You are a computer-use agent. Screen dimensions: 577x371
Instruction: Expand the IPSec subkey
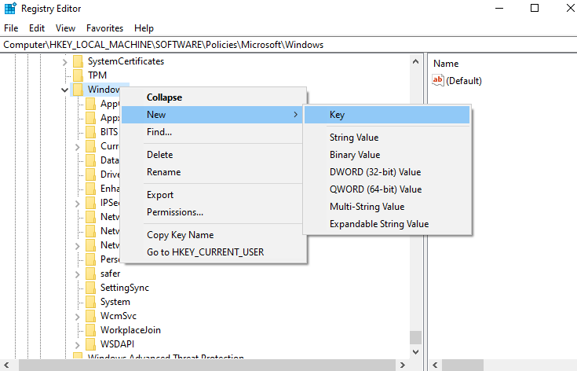[78, 204]
